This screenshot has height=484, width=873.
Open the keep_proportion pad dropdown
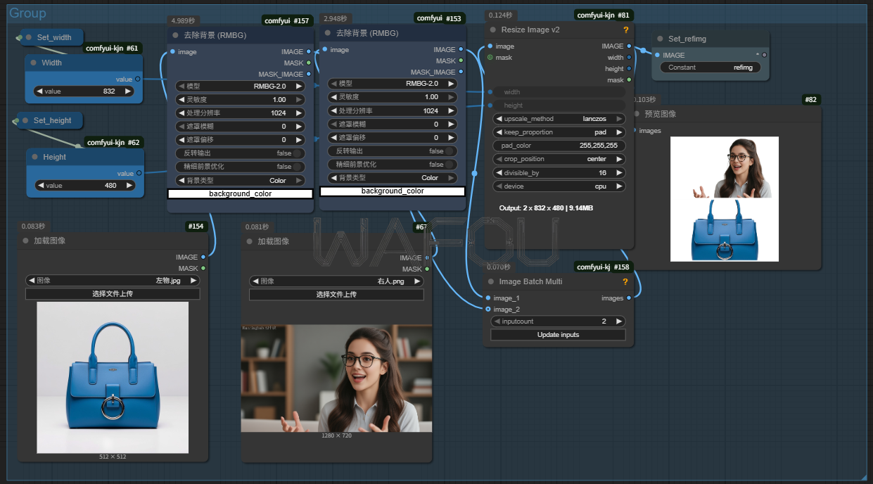559,132
